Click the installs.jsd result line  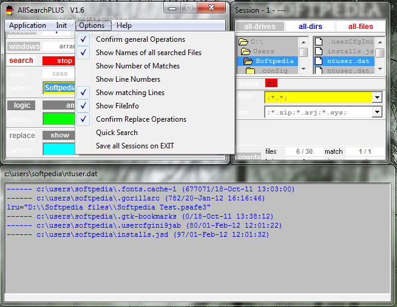click(x=138, y=235)
